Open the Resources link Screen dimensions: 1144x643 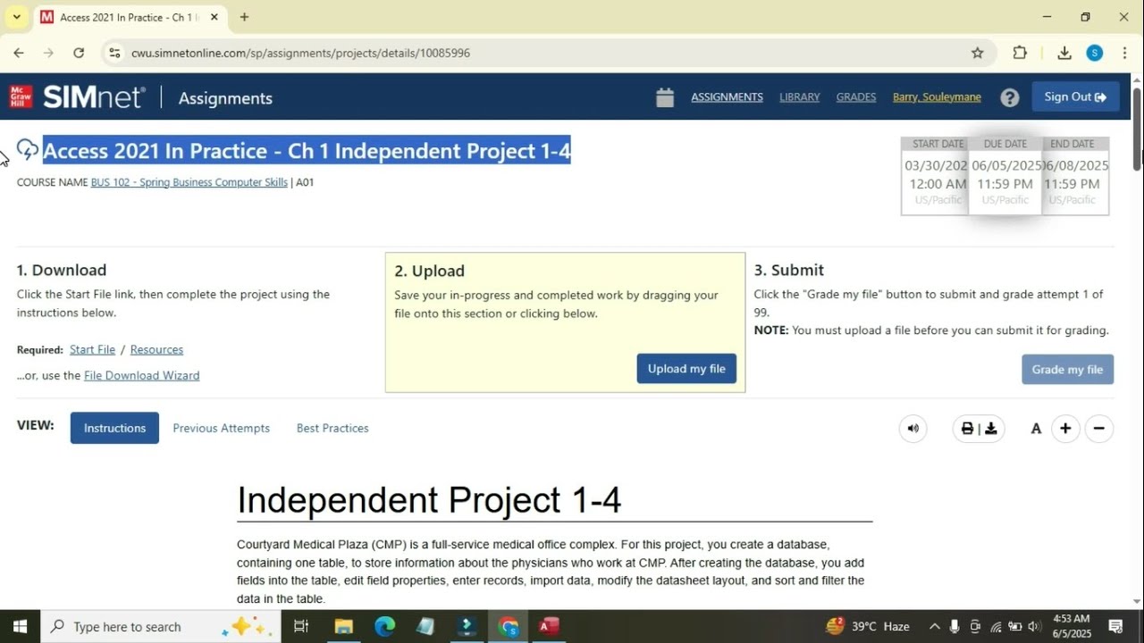tap(156, 349)
